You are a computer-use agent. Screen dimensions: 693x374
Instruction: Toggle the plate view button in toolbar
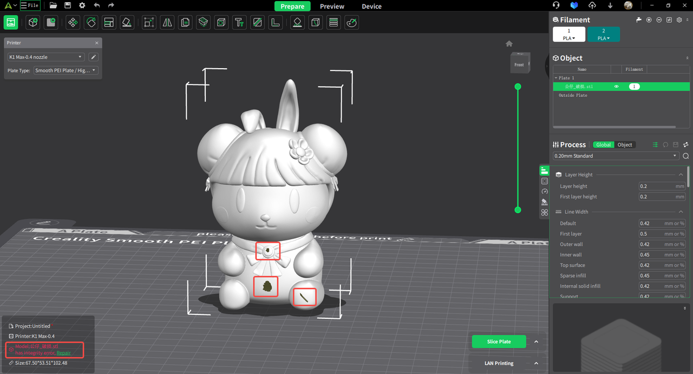coord(11,22)
